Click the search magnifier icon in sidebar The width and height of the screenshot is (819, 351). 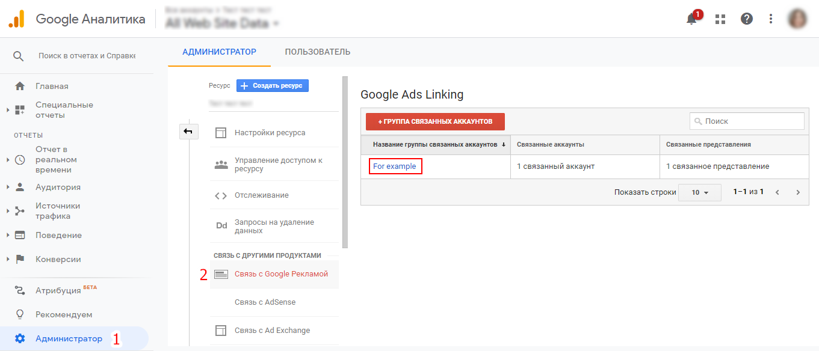pyautogui.click(x=19, y=56)
